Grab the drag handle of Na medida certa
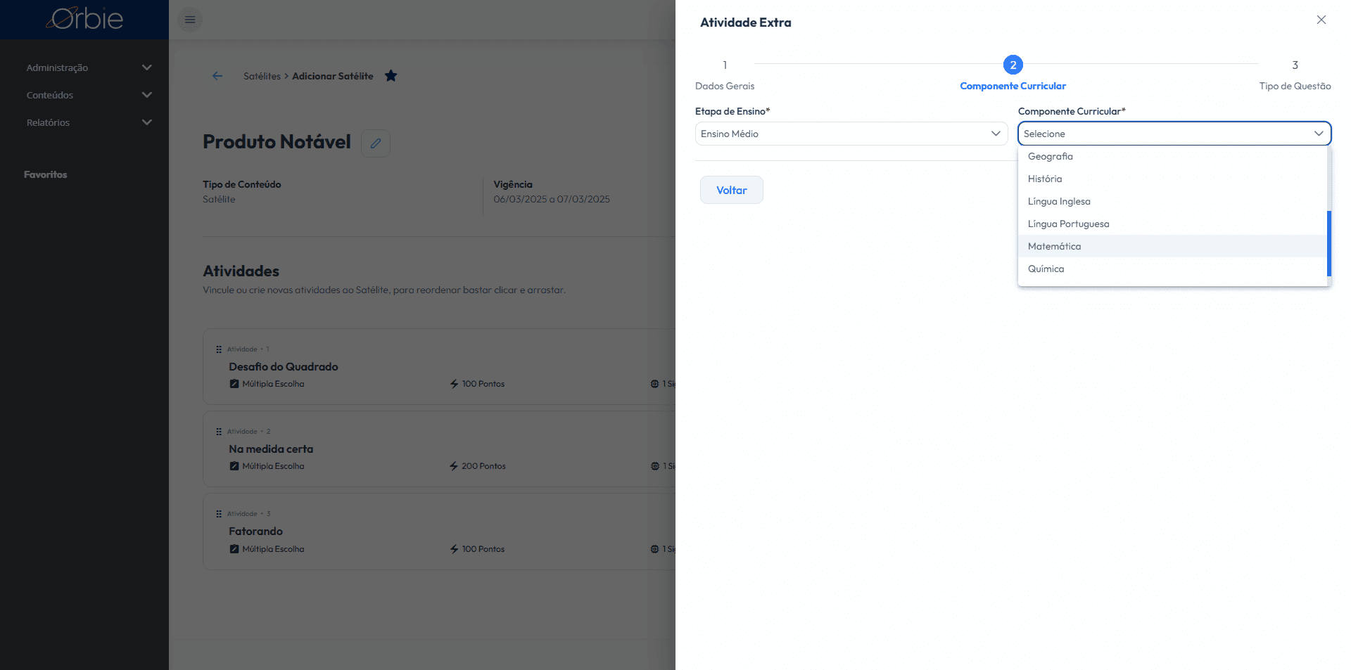The width and height of the screenshot is (1351, 670). pos(219,432)
